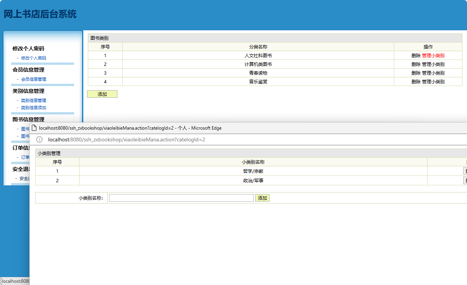
Task: Click 添加 button next to subcategory field
Action: tap(262, 198)
